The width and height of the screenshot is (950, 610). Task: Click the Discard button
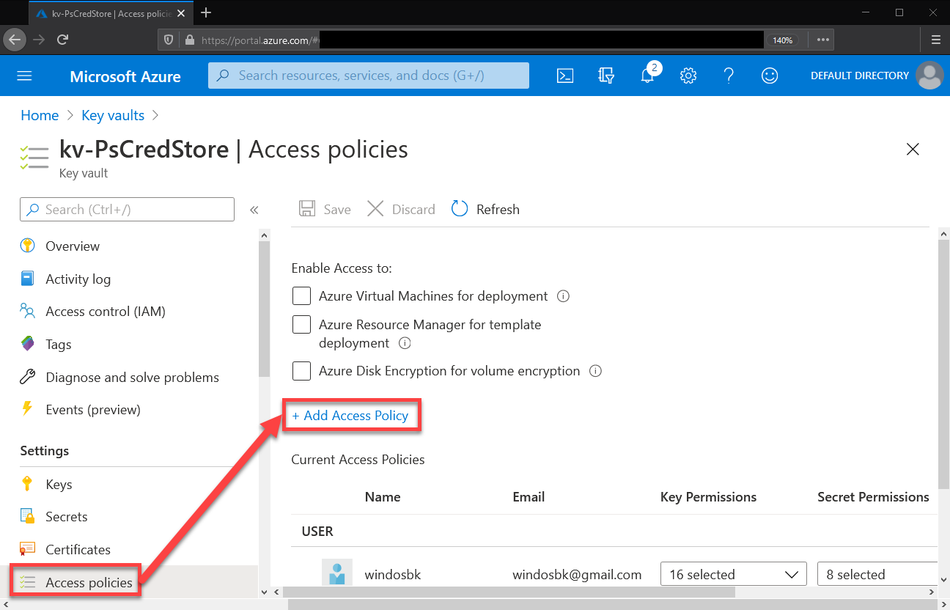[x=401, y=210]
